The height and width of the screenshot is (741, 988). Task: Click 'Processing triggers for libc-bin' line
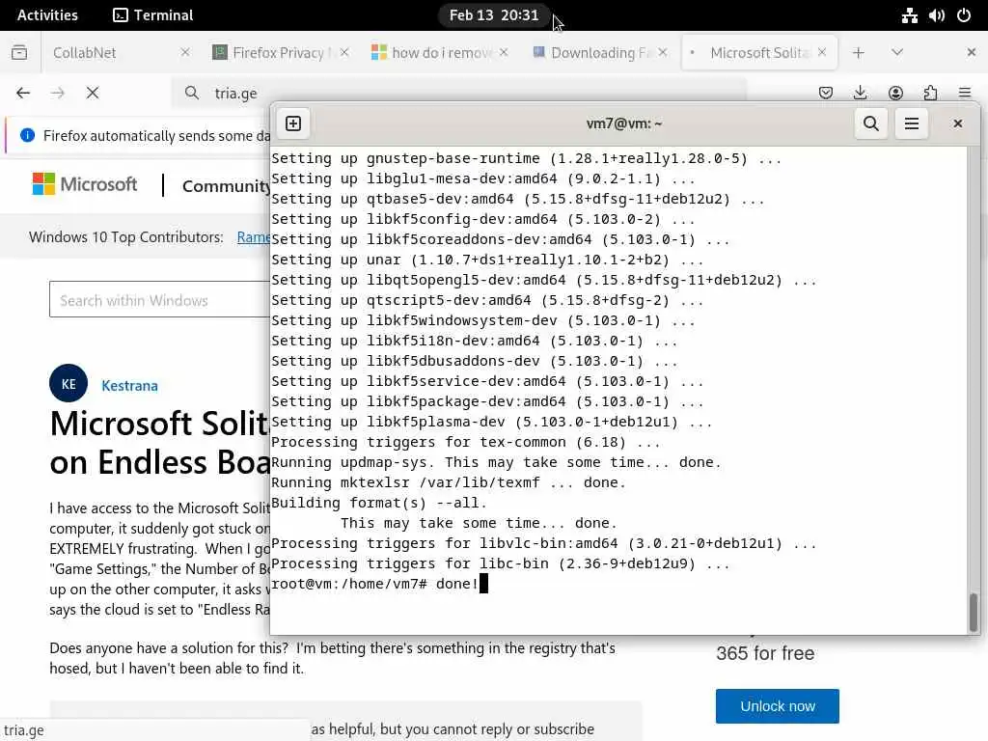click(x=501, y=563)
